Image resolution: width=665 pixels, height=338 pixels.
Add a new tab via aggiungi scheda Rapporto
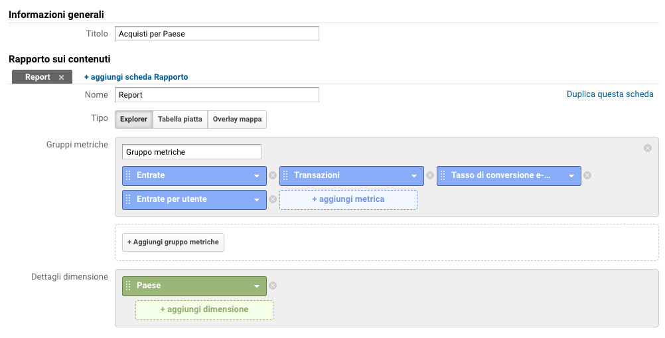pyautogui.click(x=136, y=77)
